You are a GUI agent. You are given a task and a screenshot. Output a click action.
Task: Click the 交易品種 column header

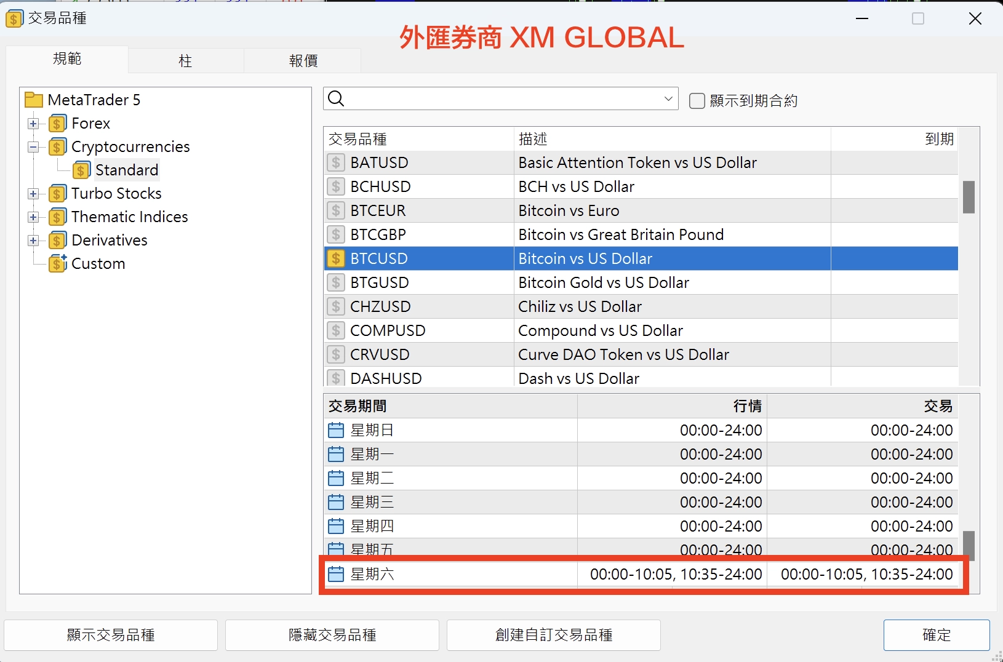pyautogui.click(x=419, y=139)
